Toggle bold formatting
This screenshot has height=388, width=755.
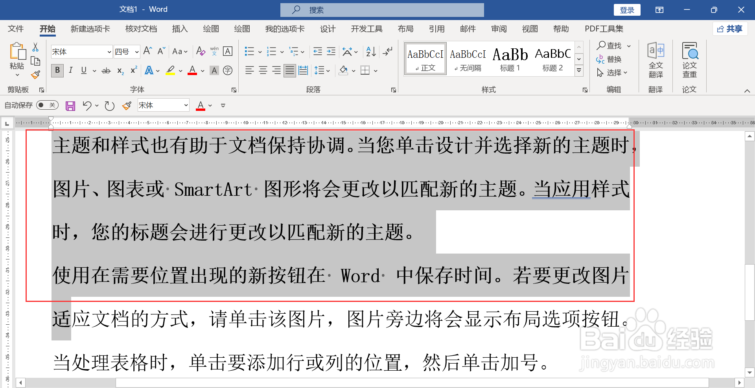click(x=57, y=70)
